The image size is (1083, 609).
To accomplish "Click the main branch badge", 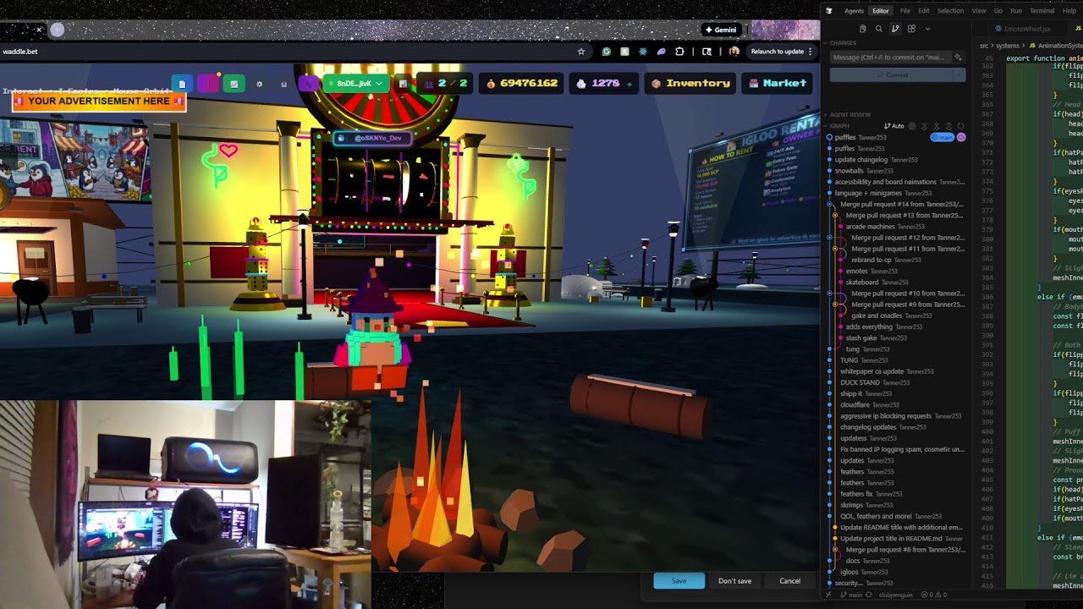I will coord(942,137).
